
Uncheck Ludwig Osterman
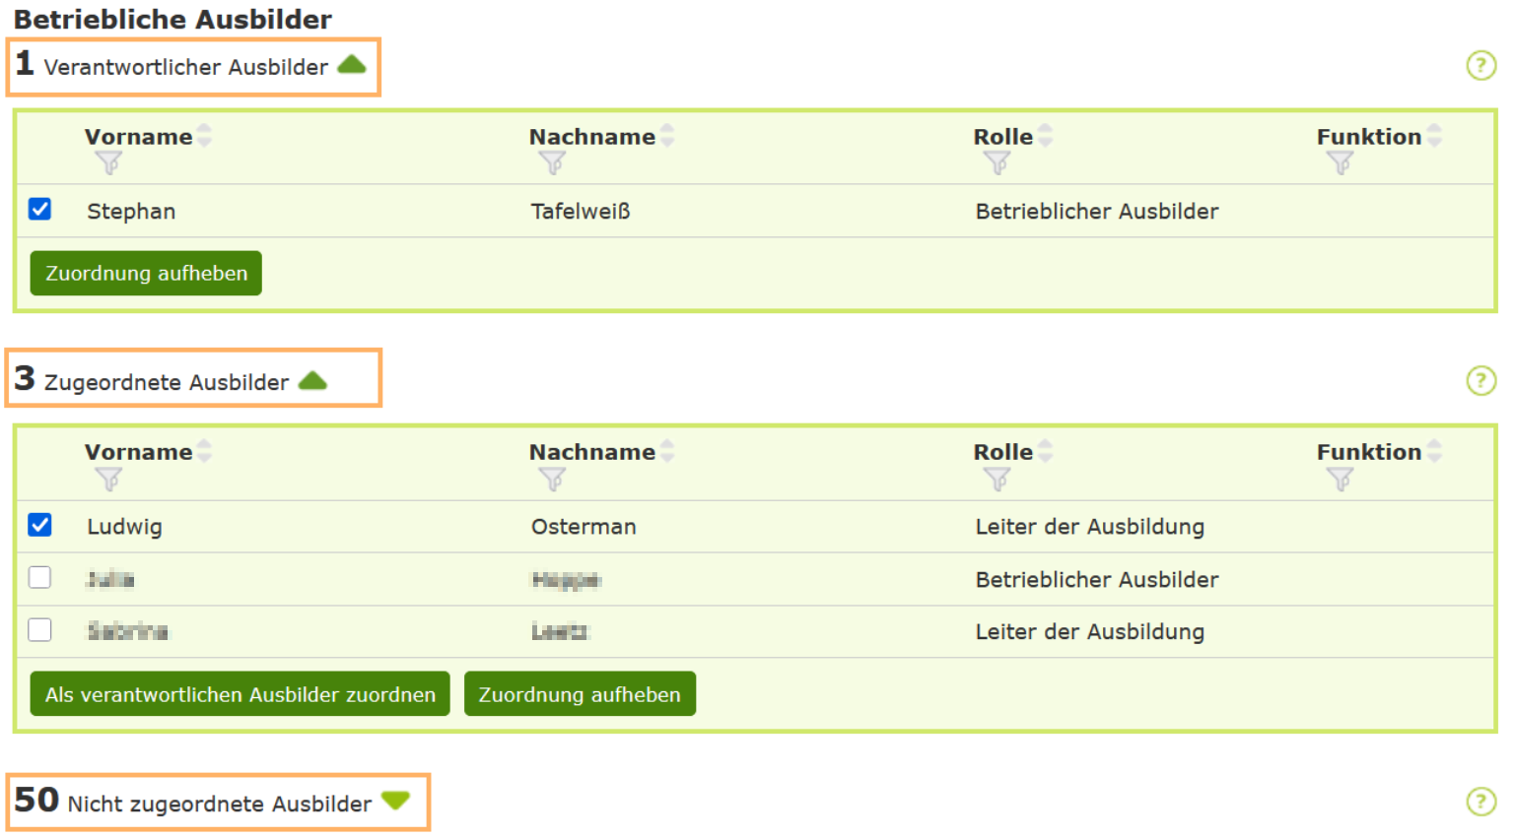point(39,525)
